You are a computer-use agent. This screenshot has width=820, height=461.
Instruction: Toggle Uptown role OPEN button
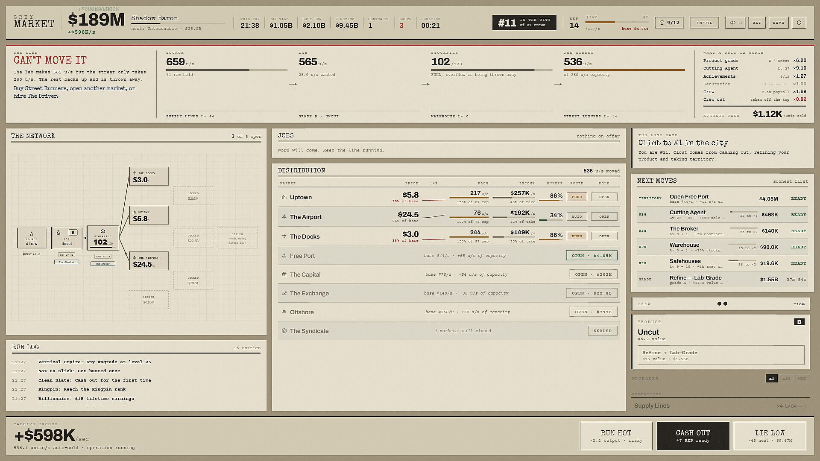(x=604, y=197)
